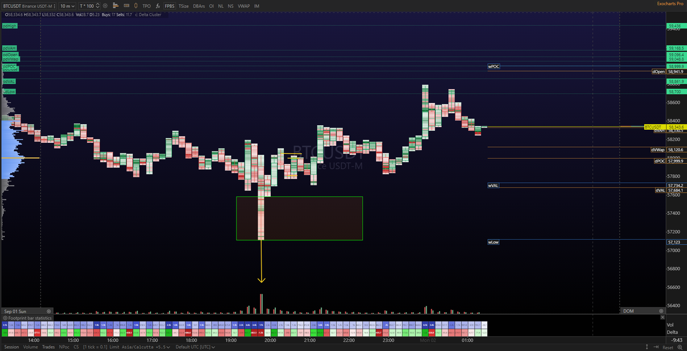Open Footprint bar statistics settings gear
This screenshot has width=687, height=351.
(5, 318)
